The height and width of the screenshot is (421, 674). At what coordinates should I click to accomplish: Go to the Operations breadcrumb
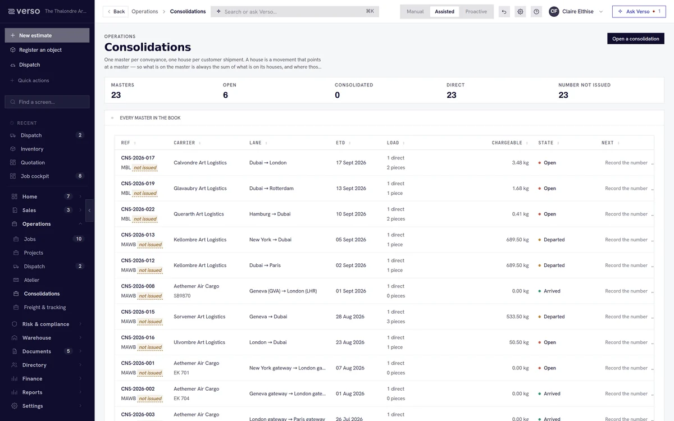coord(145,11)
